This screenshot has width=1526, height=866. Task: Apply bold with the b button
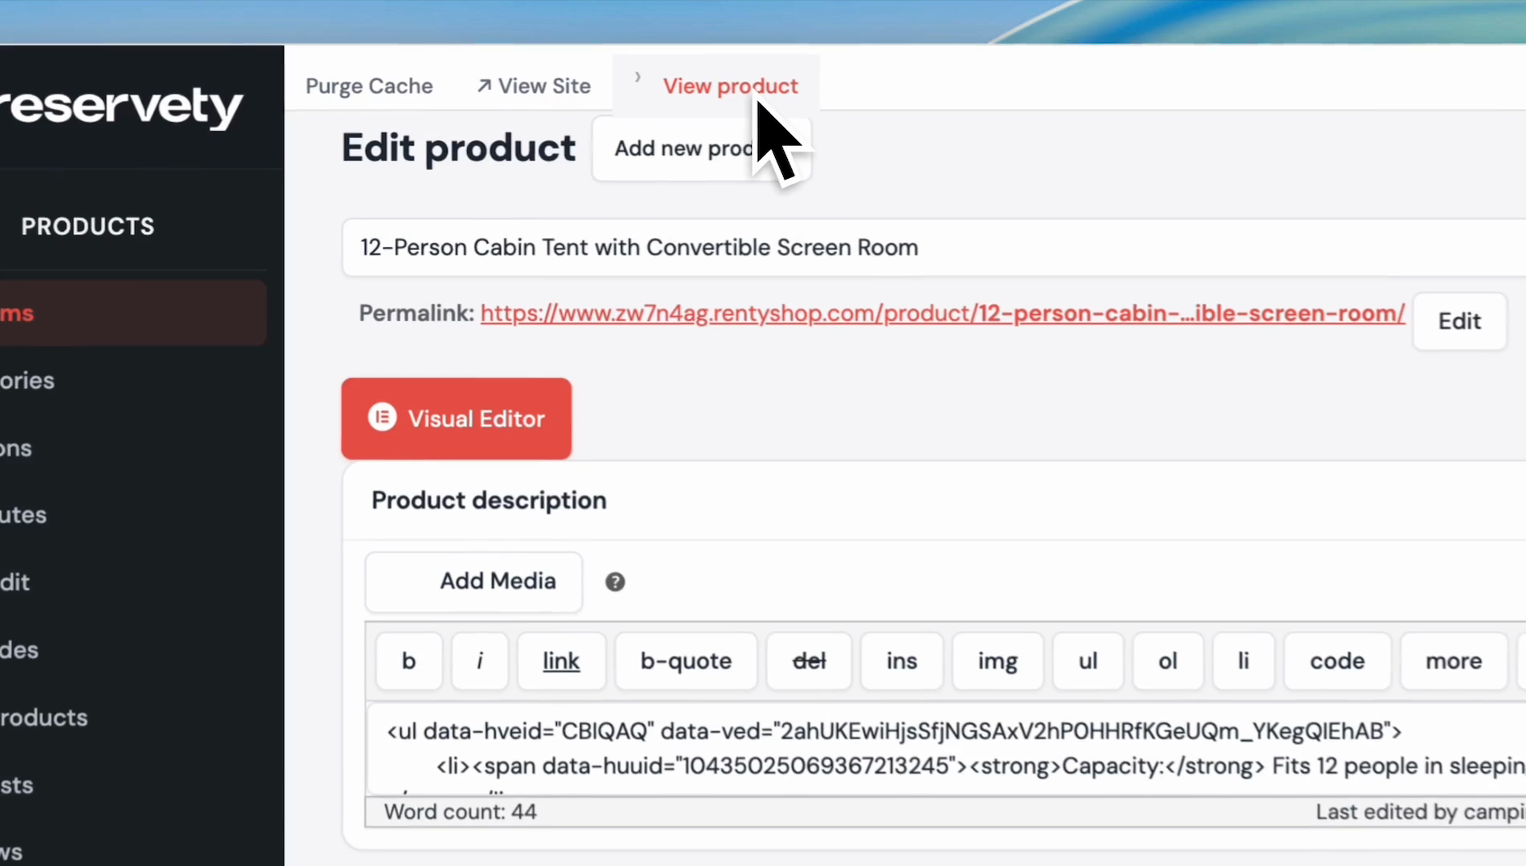pyautogui.click(x=408, y=661)
